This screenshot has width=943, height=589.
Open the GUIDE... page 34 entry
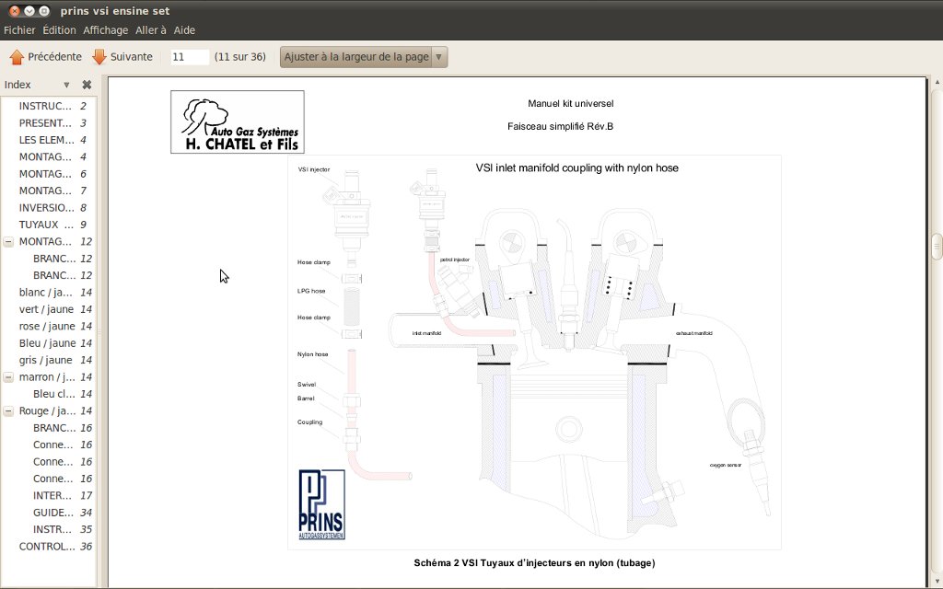(52, 513)
